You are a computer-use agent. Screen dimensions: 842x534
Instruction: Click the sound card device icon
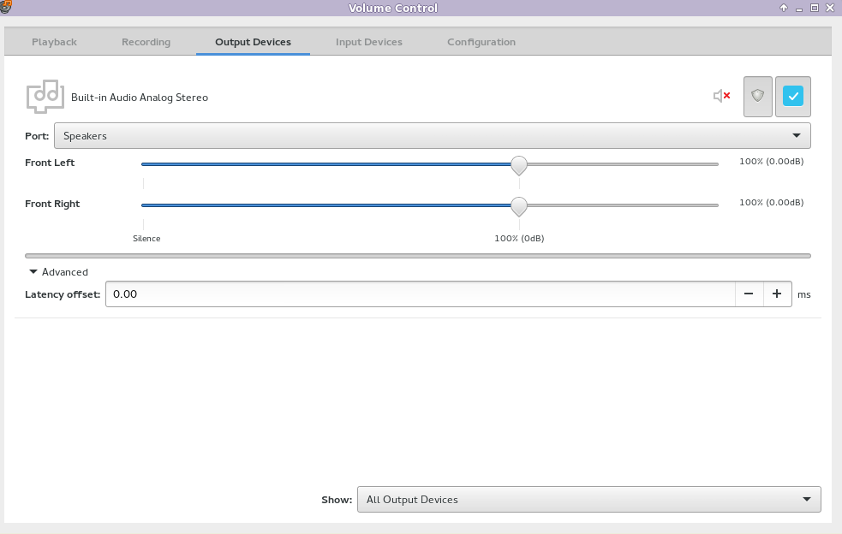(x=45, y=97)
